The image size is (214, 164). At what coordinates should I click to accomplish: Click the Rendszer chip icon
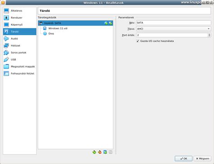(x=6, y=18)
